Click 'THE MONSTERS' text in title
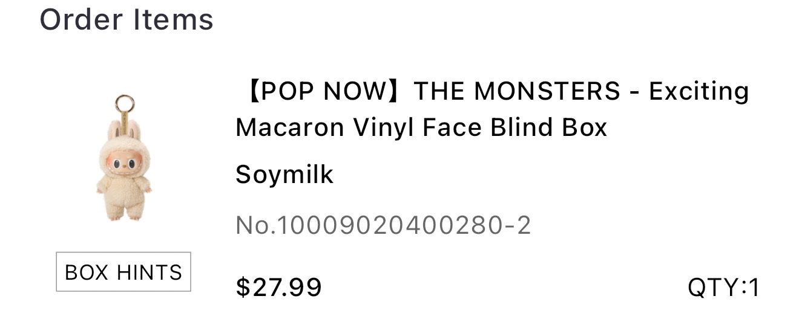Image resolution: width=799 pixels, height=322 pixels. pyautogui.click(x=518, y=91)
